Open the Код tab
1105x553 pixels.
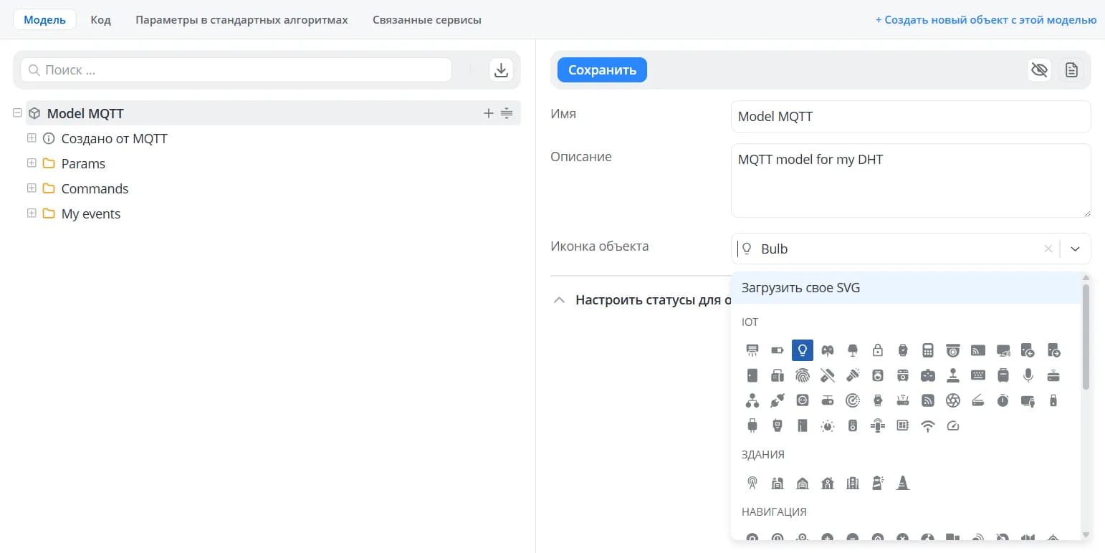[x=101, y=20]
